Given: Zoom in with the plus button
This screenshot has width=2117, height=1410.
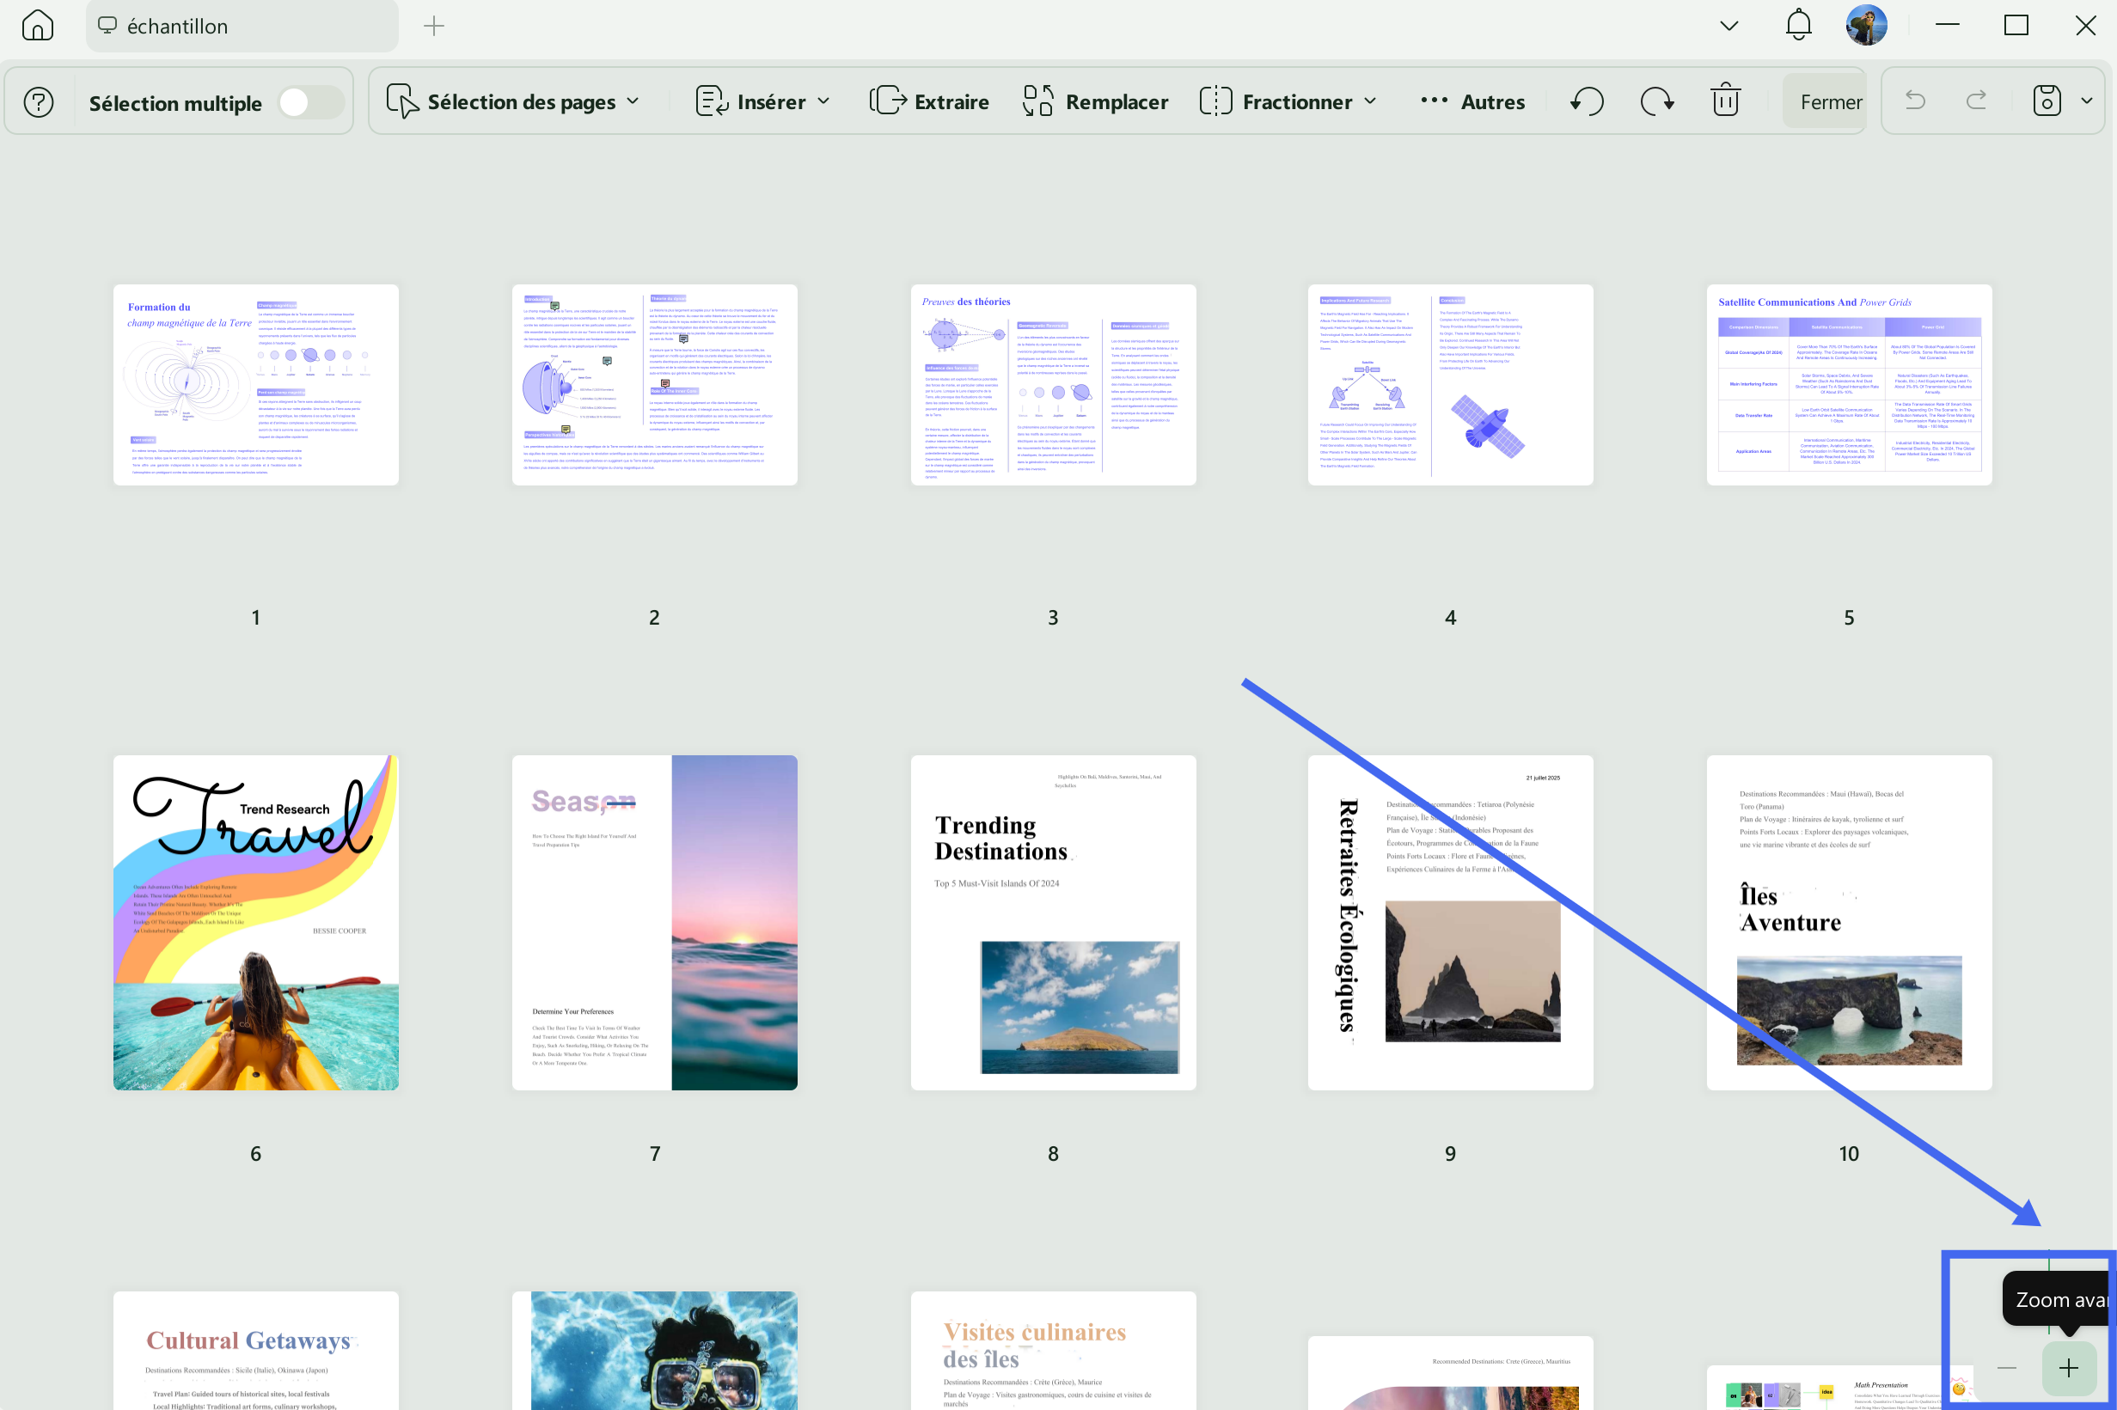Looking at the screenshot, I should pyautogui.click(x=2068, y=1368).
